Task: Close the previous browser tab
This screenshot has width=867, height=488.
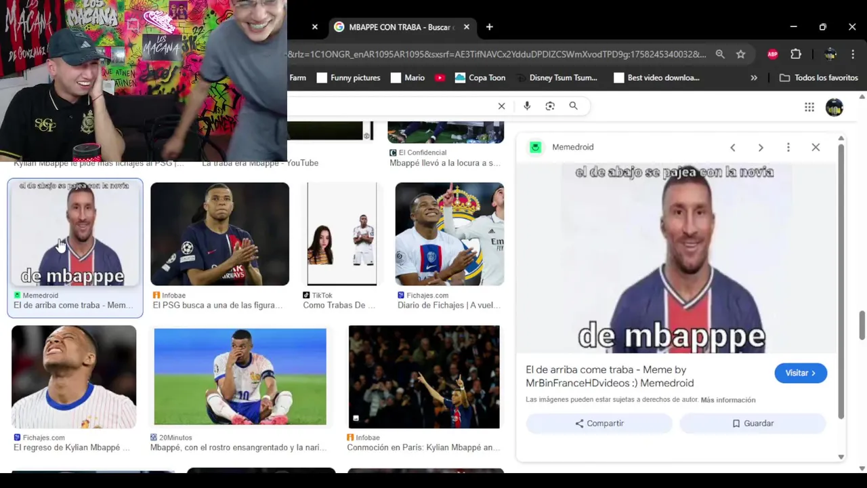Action: (x=314, y=27)
